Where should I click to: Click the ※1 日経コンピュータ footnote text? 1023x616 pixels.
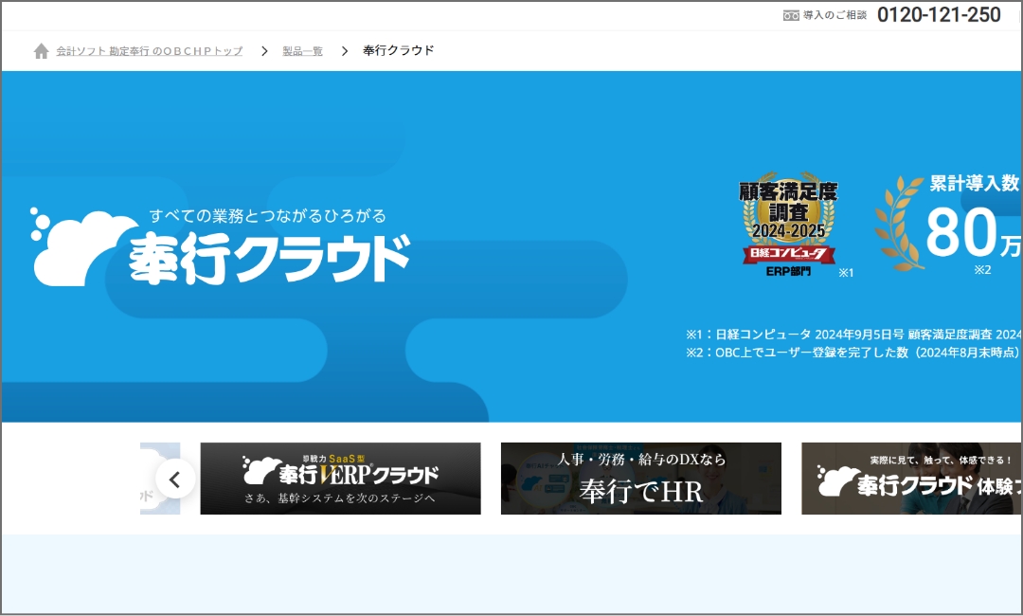(852, 334)
